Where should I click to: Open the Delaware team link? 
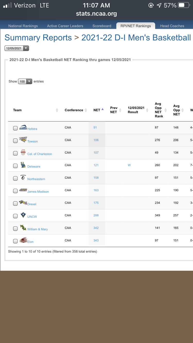(x=34, y=167)
